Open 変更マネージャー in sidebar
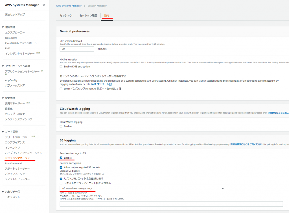 click(15, 104)
